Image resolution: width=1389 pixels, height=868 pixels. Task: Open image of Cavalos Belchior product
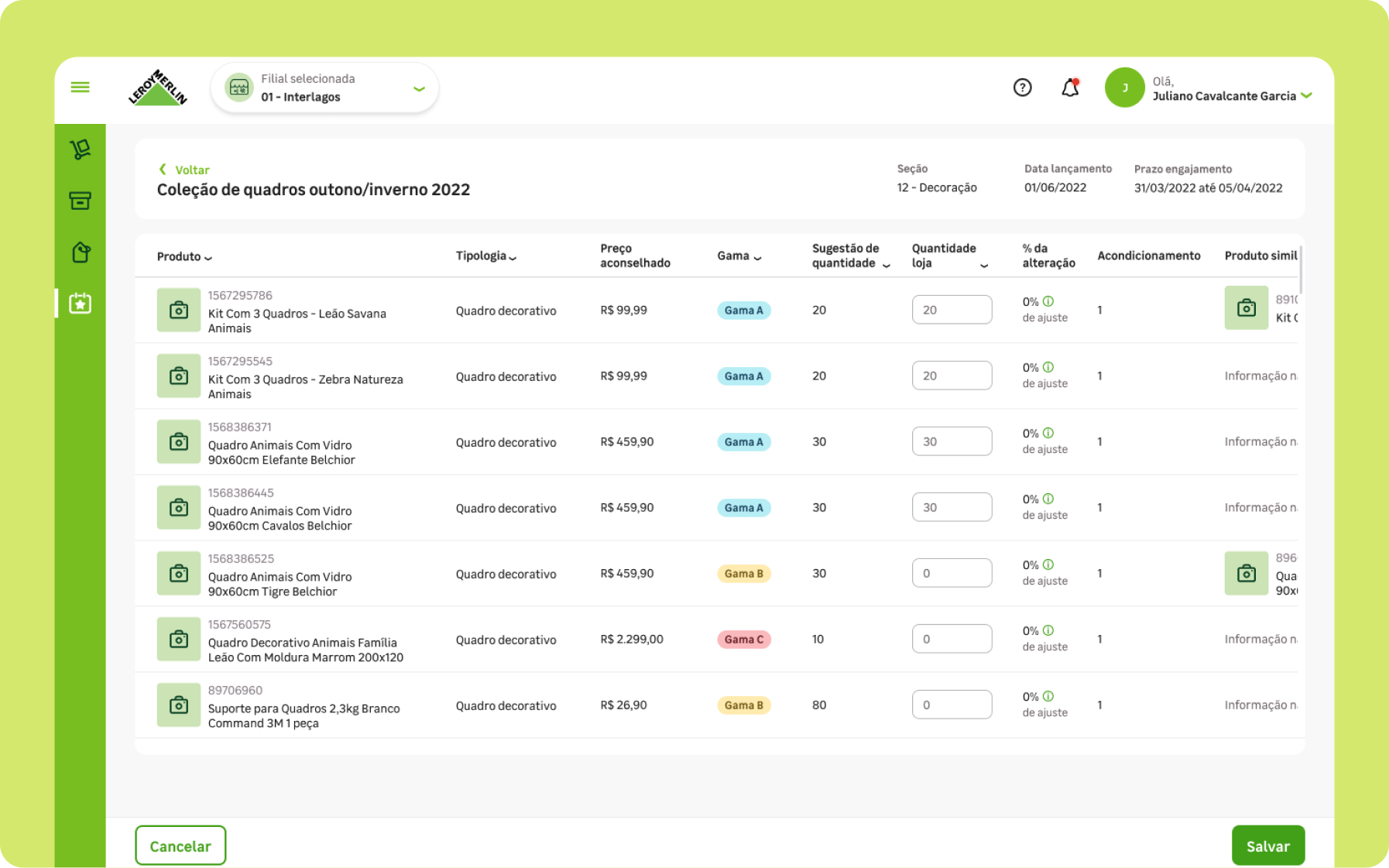[179, 507]
